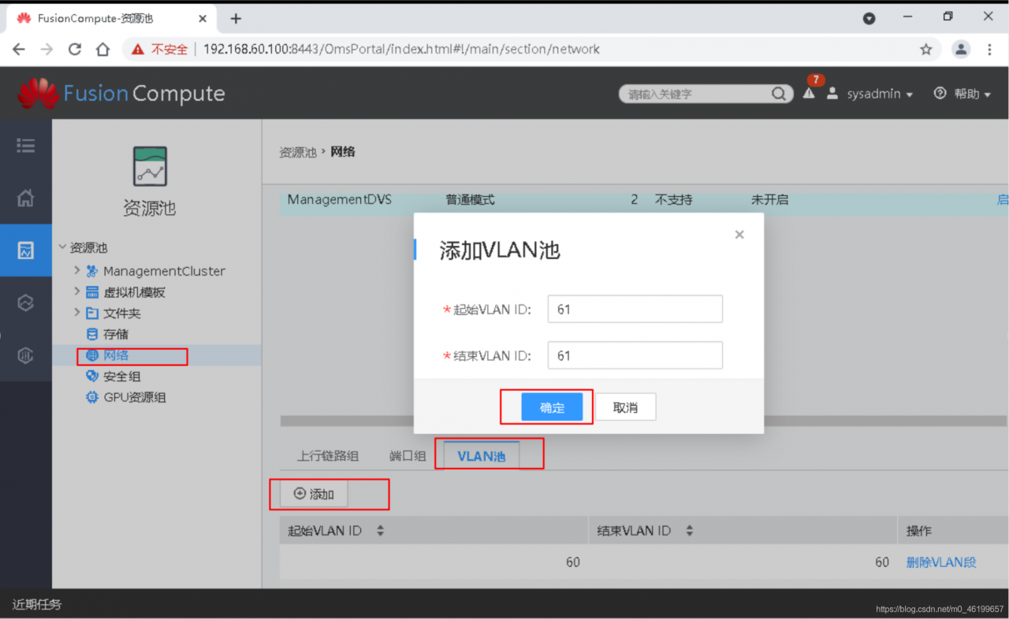
Task: Open the Chrome profile avatar icon
Action: (961, 49)
